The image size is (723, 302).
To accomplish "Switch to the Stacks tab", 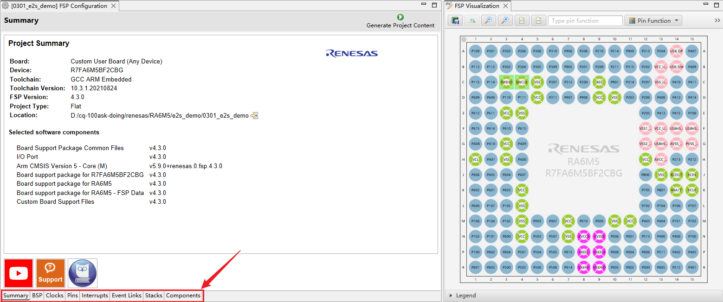I will coord(154,296).
